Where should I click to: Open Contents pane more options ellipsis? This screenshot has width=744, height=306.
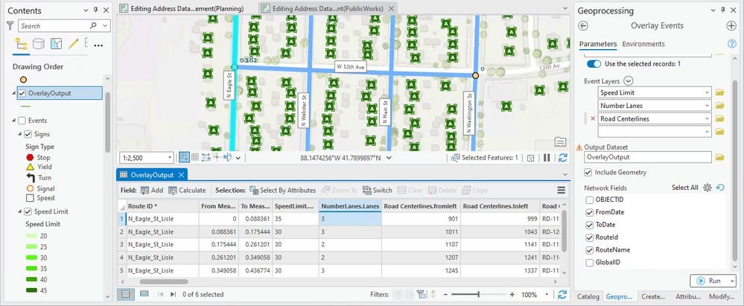pyautogui.click(x=99, y=45)
